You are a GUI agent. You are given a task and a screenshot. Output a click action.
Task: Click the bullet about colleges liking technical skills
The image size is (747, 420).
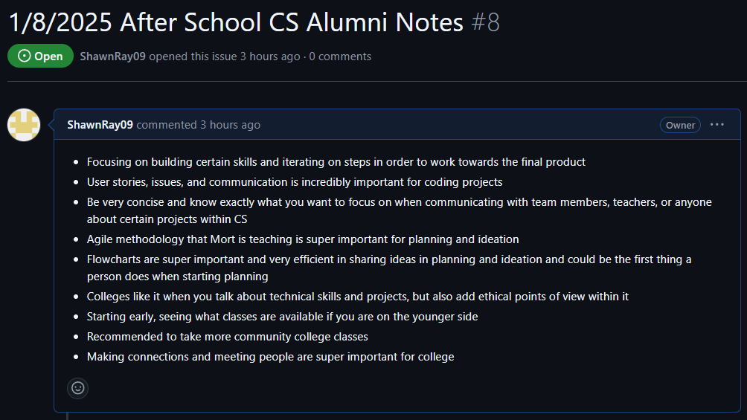(357, 297)
